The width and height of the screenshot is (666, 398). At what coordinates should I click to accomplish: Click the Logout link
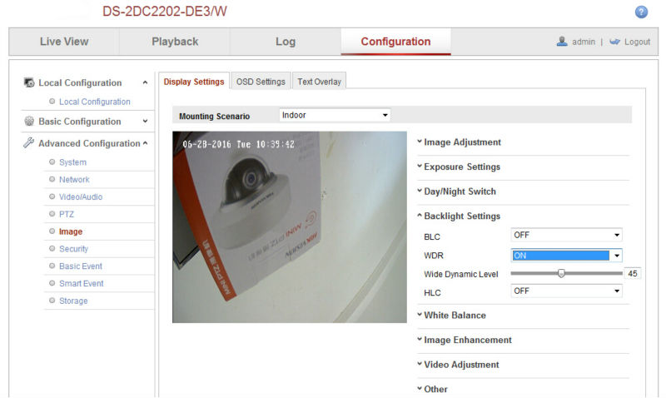click(637, 42)
